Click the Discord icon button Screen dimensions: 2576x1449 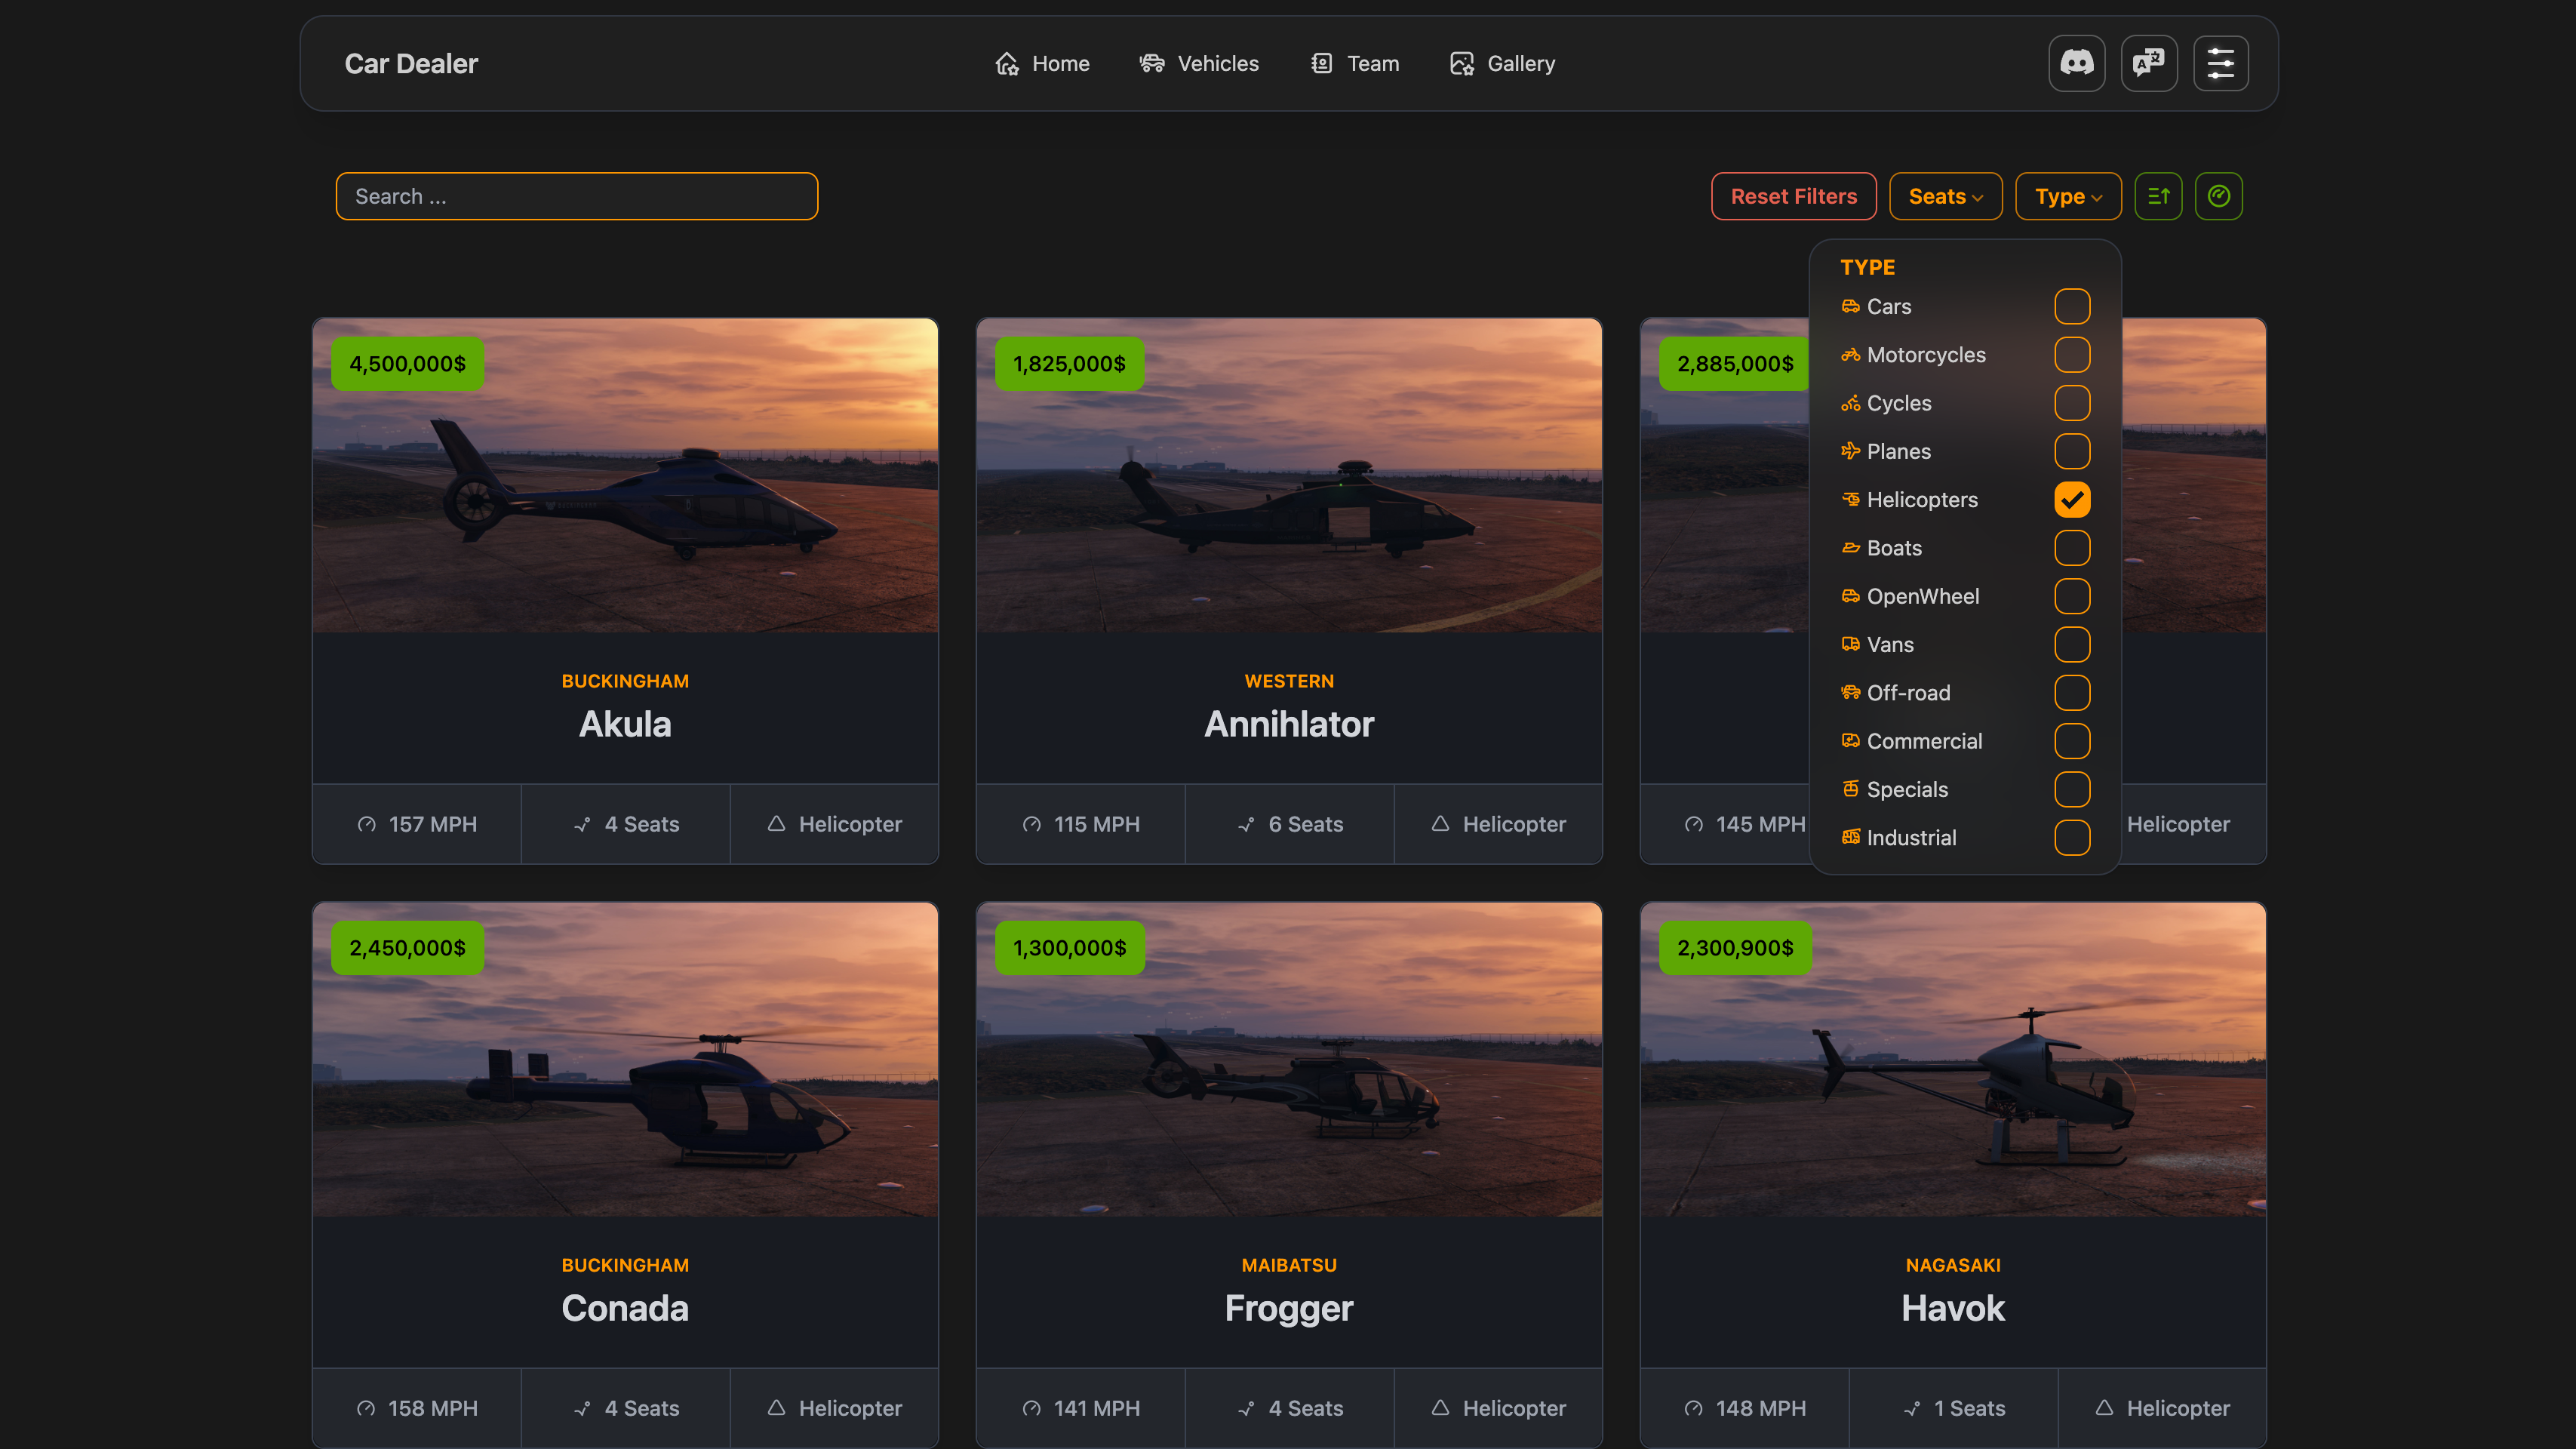pos(2076,63)
